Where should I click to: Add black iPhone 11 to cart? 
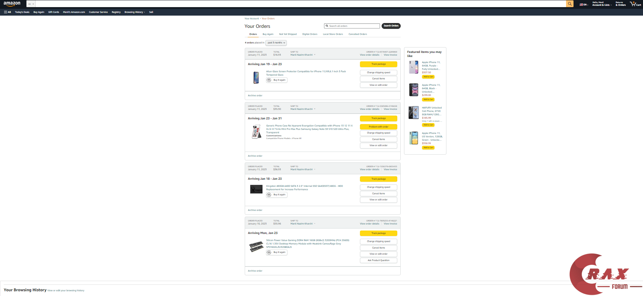pyautogui.click(x=428, y=99)
